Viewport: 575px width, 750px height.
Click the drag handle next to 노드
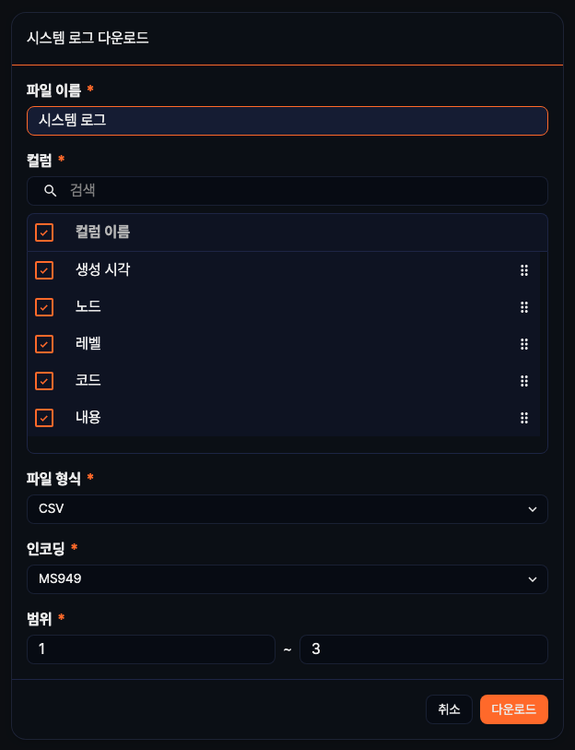pos(523,307)
